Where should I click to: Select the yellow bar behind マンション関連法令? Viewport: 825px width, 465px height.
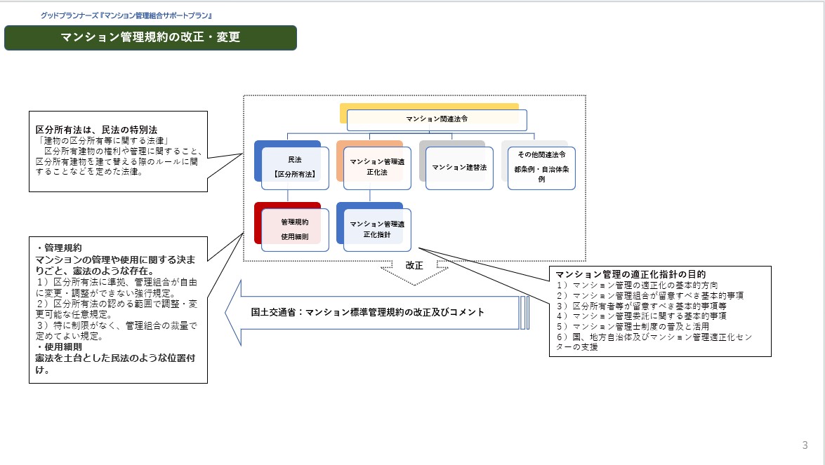tap(428, 107)
